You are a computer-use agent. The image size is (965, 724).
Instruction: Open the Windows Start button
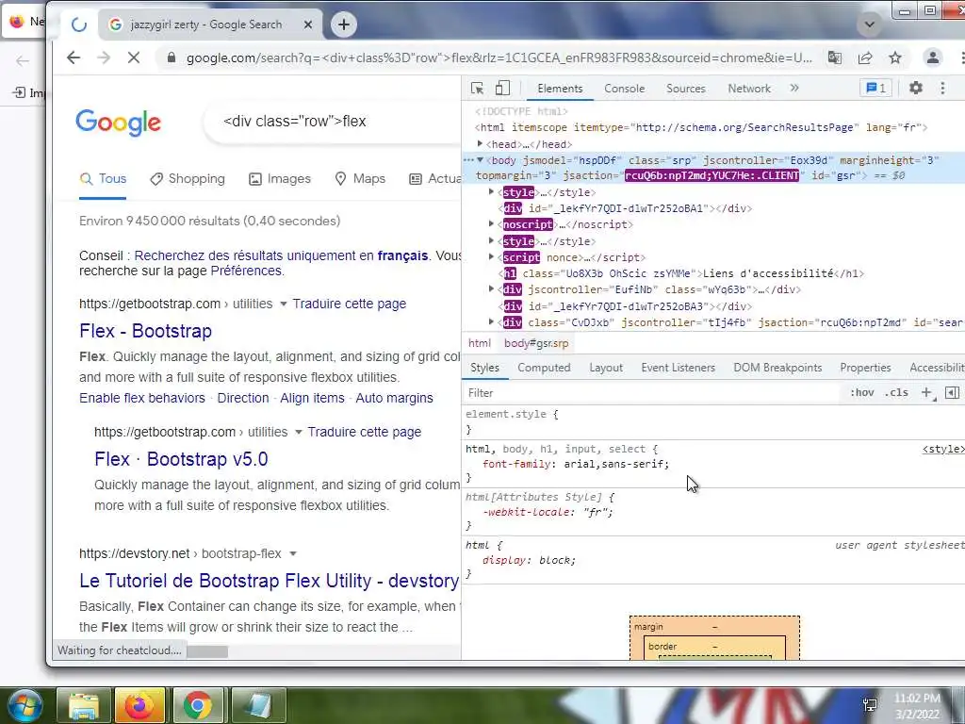click(x=24, y=705)
